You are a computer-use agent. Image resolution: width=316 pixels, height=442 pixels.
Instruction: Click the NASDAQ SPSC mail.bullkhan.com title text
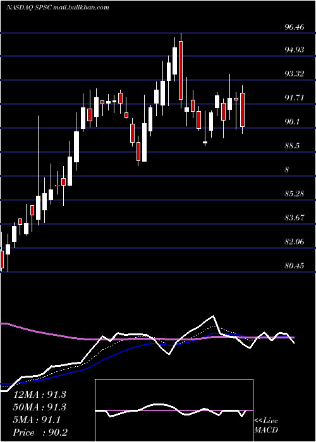(x=58, y=8)
